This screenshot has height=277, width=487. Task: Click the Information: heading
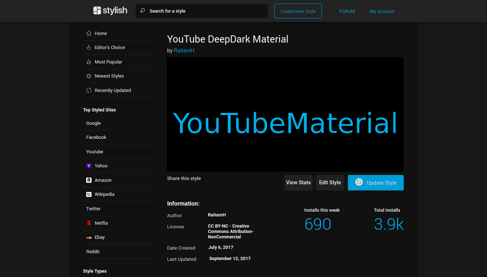pos(183,204)
